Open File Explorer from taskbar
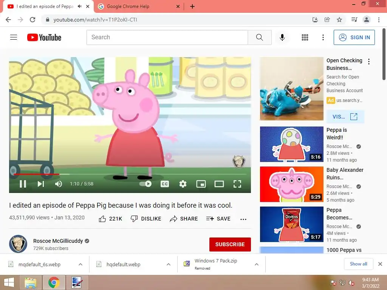 point(31,282)
